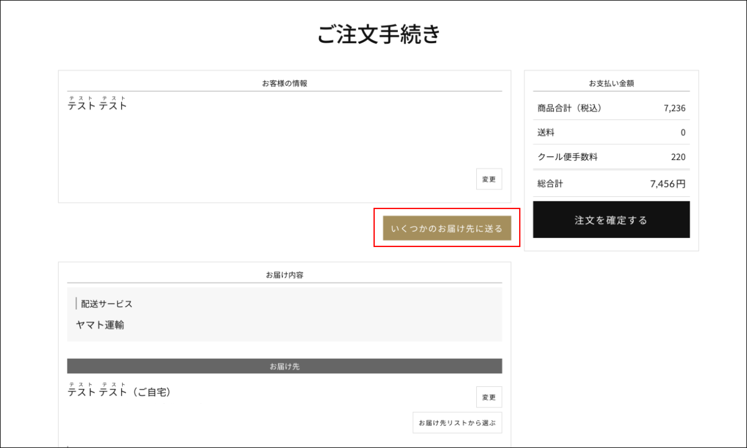Select the 商品合計（税込） row label

569,108
